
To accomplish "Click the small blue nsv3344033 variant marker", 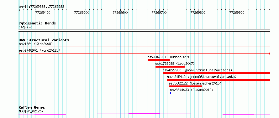I will coord(171,93).
